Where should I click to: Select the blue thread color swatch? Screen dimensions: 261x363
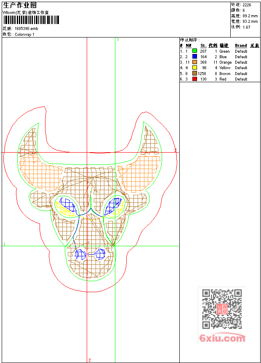(194, 56)
